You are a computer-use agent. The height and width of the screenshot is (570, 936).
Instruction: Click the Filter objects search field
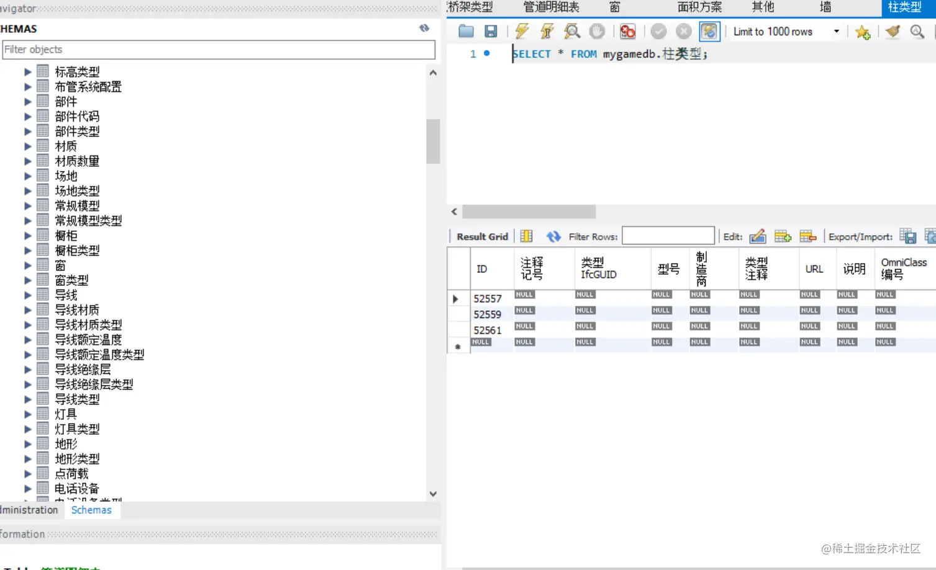219,50
